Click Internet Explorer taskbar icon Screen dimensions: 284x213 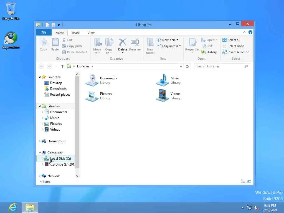[13, 207]
